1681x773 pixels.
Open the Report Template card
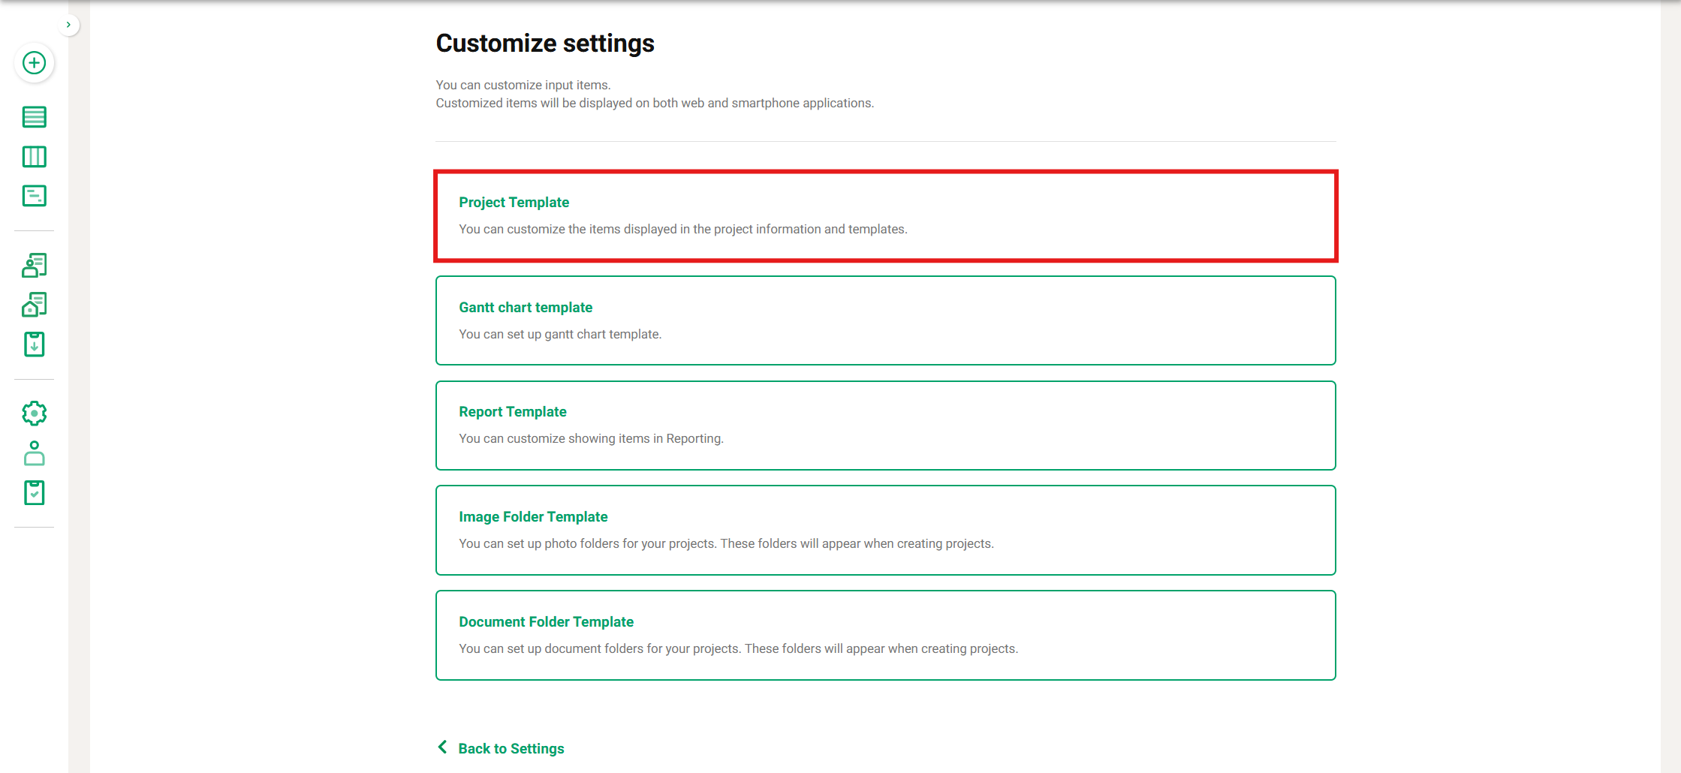885,426
